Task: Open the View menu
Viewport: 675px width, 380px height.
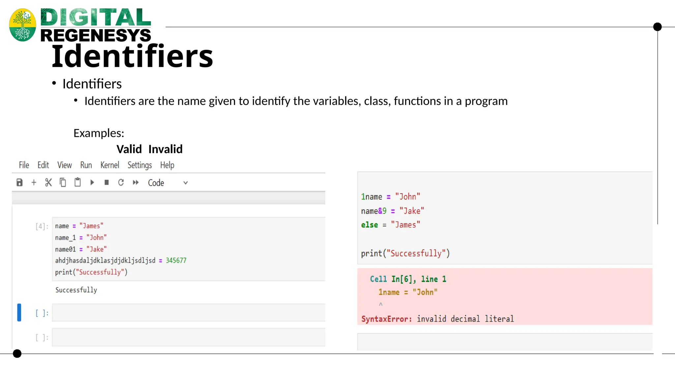Action: (x=65, y=165)
